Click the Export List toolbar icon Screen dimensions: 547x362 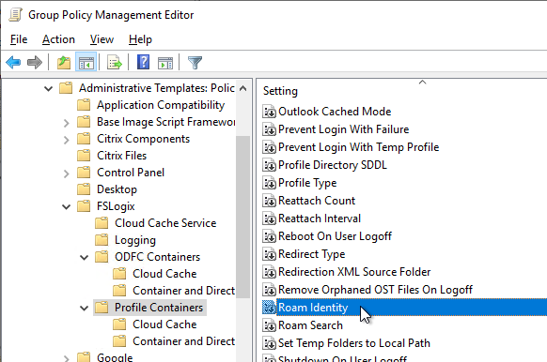115,63
